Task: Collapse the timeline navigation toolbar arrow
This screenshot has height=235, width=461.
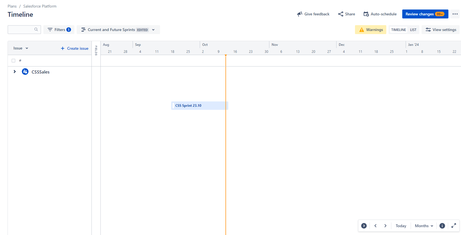Action: (x=364, y=226)
